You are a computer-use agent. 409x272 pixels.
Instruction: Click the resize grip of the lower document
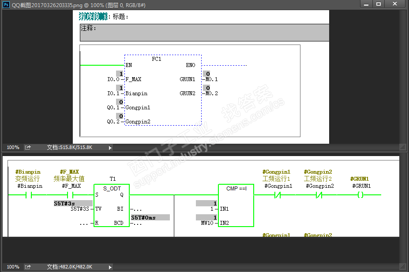pyautogui.click(x=403, y=267)
